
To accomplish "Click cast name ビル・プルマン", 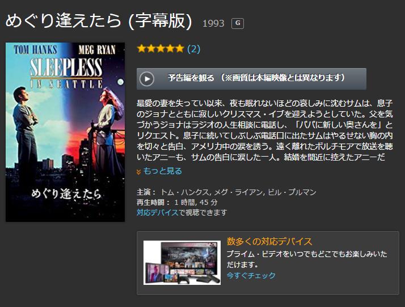I will tap(292, 192).
